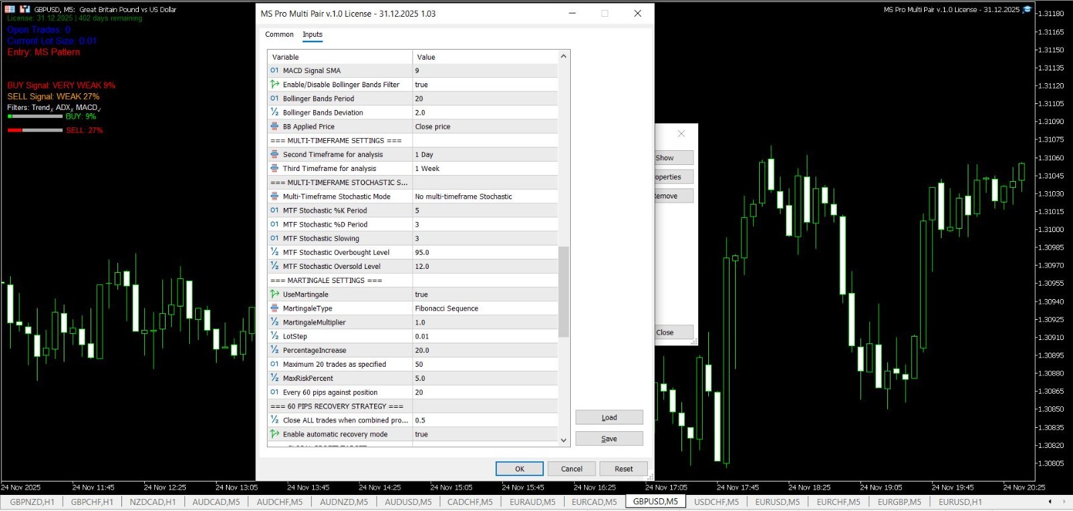Confirm settings with the OK button
The image size is (1073, 511).
point(520,469)
